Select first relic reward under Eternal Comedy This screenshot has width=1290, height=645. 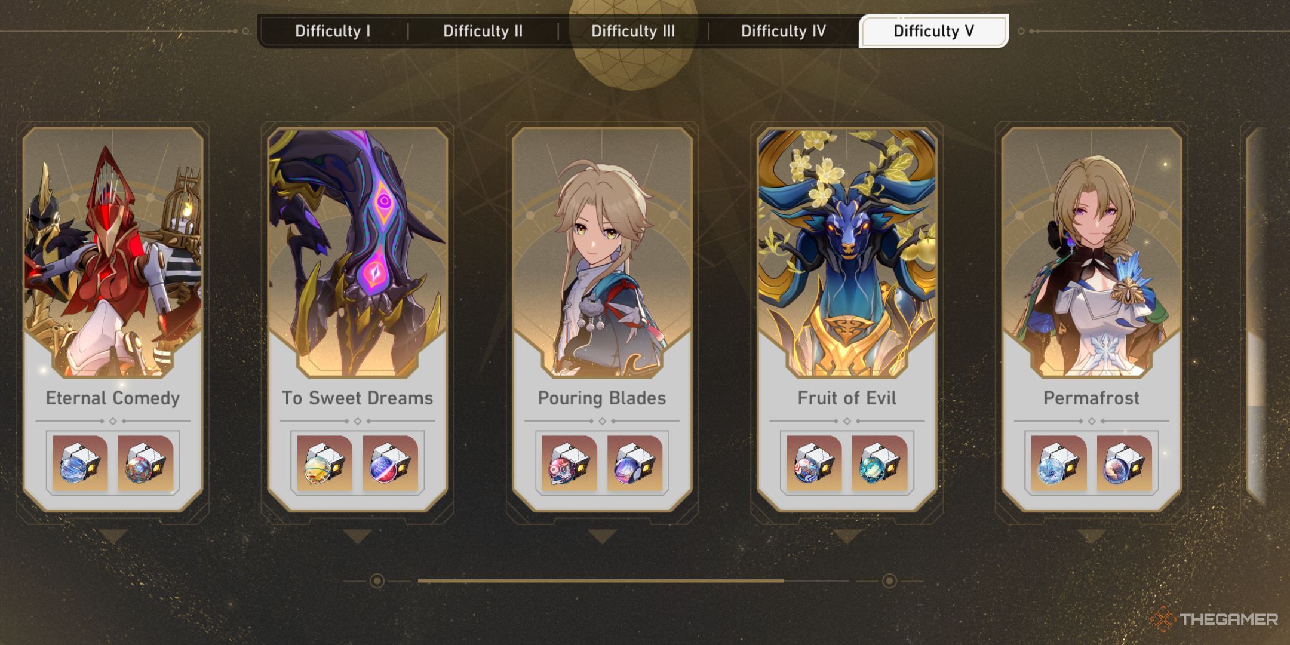[x=80, y=463]
